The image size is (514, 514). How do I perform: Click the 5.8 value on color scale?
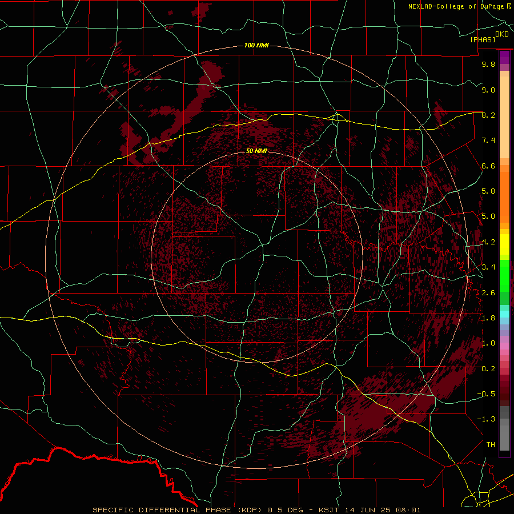488,191
